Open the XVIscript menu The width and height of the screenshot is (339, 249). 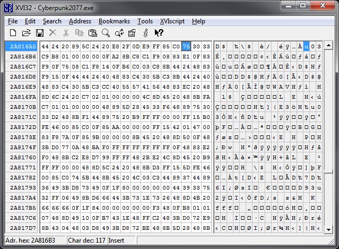pos(172,21)
